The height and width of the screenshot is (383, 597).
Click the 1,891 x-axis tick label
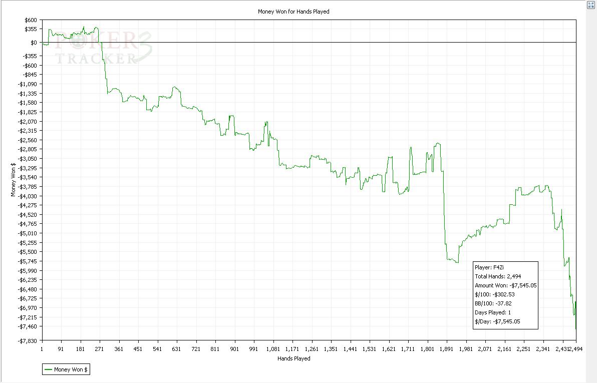pos(446,349)
